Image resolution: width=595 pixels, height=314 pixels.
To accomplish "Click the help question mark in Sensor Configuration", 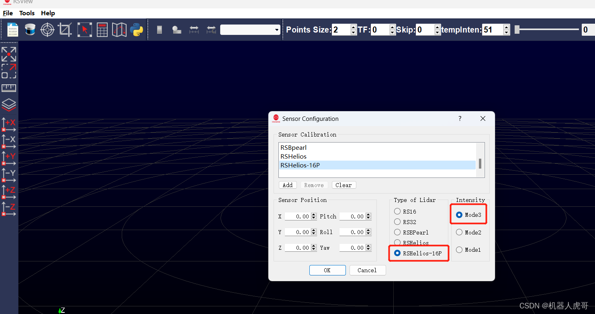I will [460, 118].
